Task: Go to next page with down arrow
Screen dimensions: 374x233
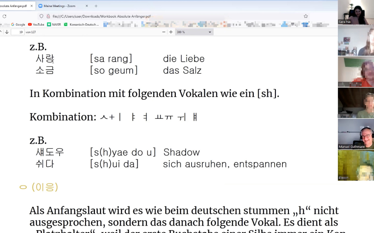Action: tap(7, 32)
